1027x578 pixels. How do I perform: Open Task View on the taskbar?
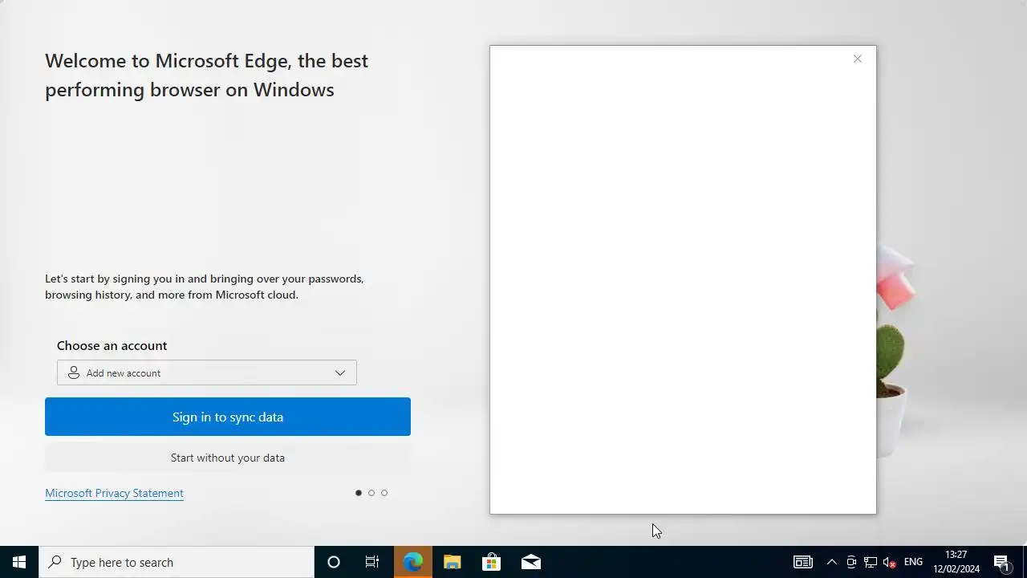tap(372, 562)
